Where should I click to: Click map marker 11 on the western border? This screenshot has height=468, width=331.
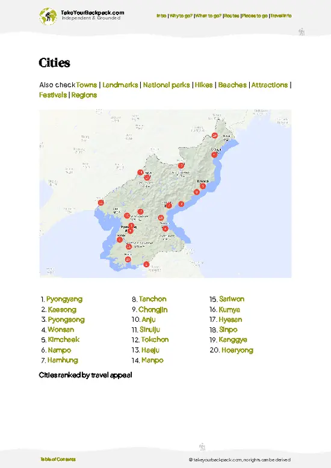pyautogui.click(x=101, y=203)
